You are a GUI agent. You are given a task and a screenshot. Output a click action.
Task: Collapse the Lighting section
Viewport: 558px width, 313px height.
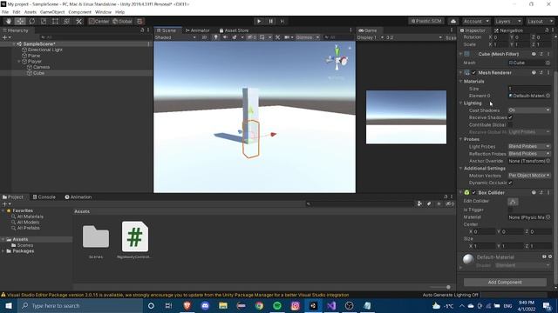461,103
